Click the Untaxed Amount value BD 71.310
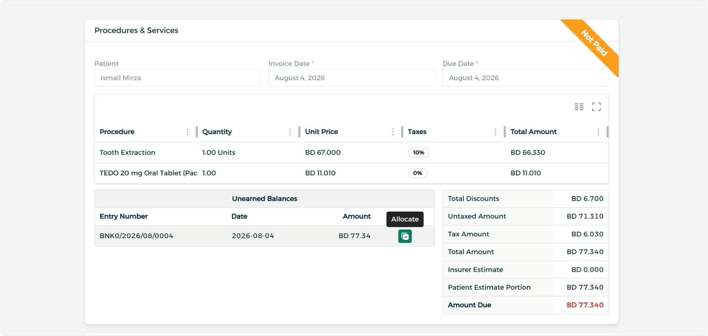 [585, 216]
